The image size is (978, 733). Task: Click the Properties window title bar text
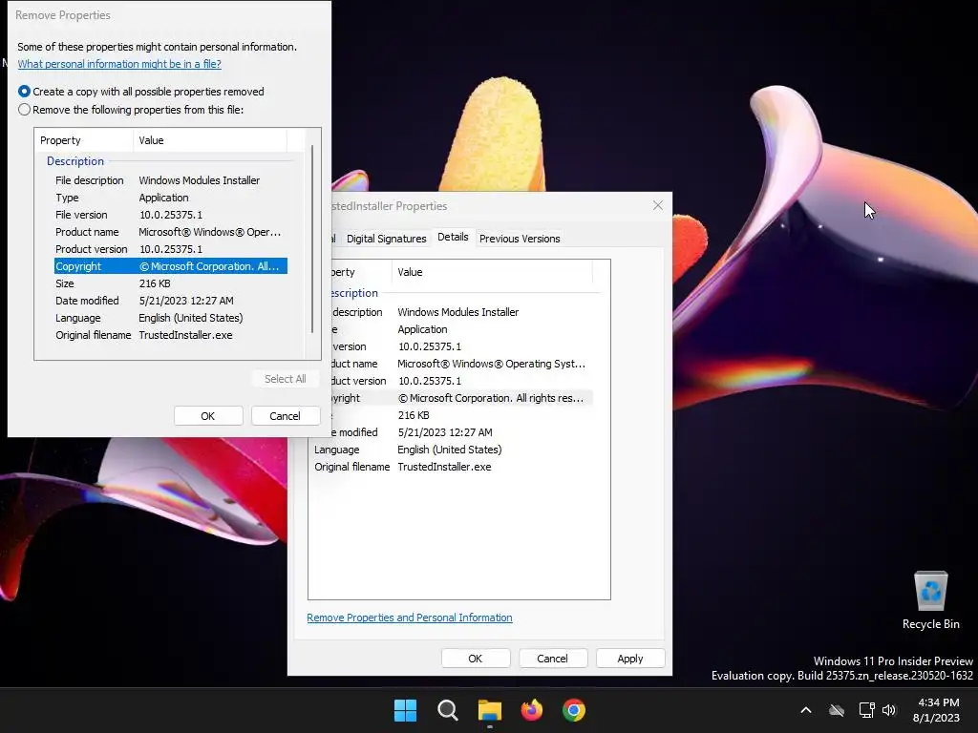(390, 206)
